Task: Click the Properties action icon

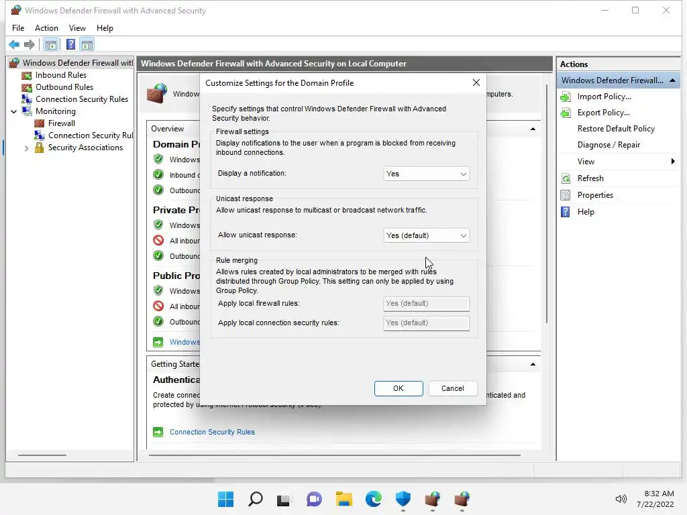Action: (566, 195)
